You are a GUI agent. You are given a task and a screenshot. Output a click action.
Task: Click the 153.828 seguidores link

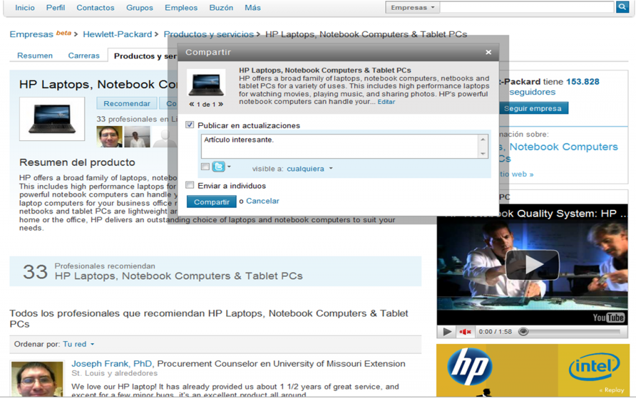554,87
